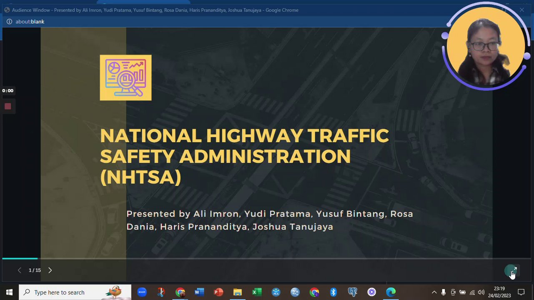This screenshot has width=534, height=300.
Task: Click the microphone tray icon
Action: click(444, 292)
